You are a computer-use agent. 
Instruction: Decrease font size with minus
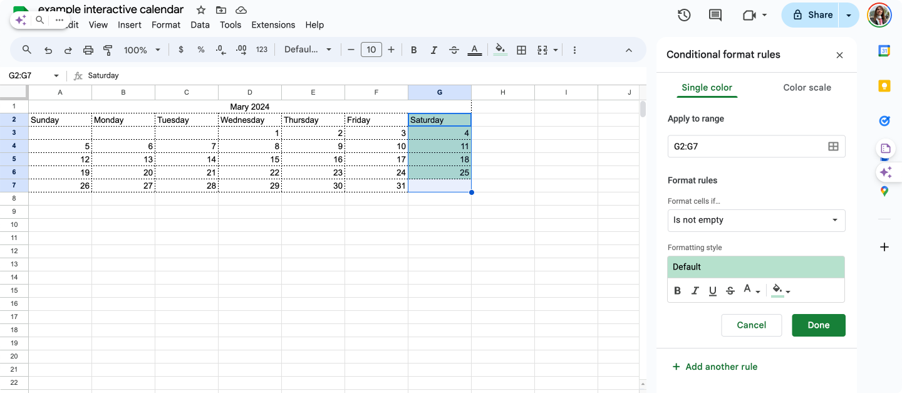(351, 50)
